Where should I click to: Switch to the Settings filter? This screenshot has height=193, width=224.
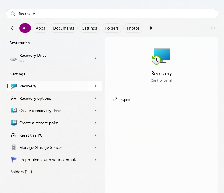[90, 28]
